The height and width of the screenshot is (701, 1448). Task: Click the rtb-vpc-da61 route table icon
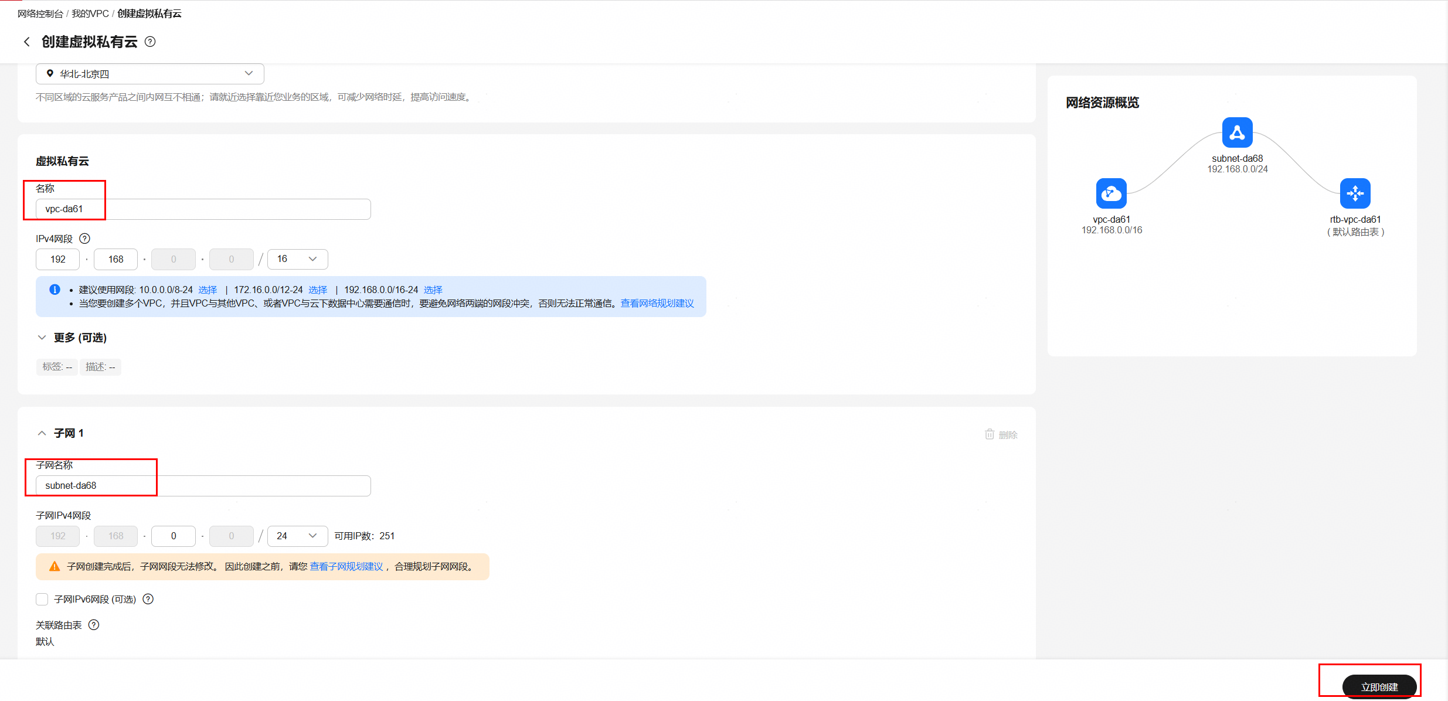(1355, 193)
